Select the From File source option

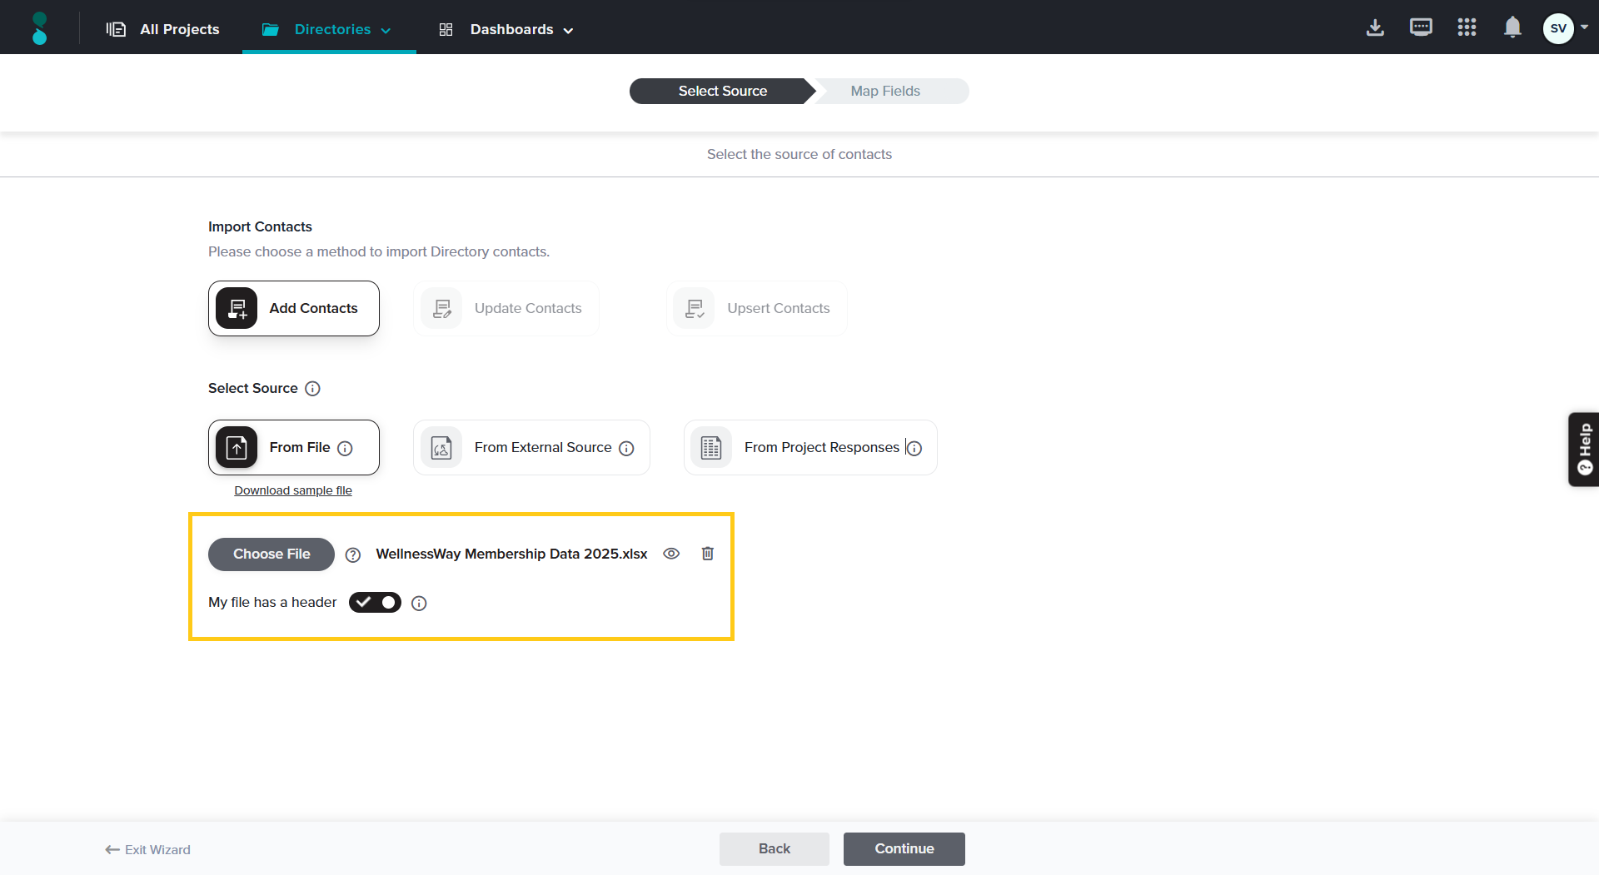(x=294, y=448)
